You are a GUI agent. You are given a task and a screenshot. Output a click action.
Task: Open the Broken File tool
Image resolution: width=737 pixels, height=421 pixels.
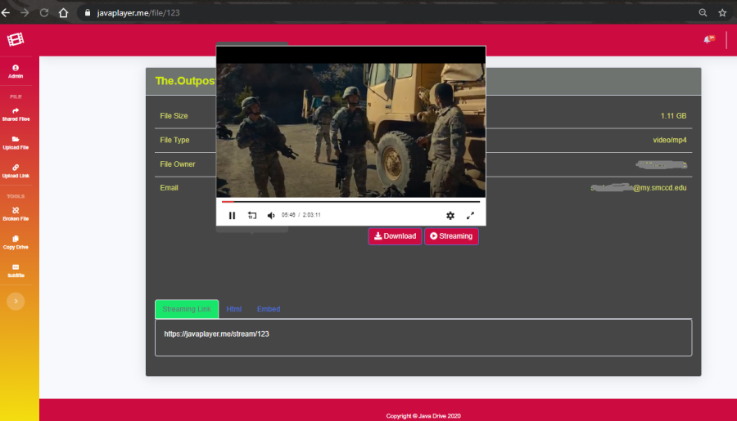pyautogui.click(x=16, y=214)
